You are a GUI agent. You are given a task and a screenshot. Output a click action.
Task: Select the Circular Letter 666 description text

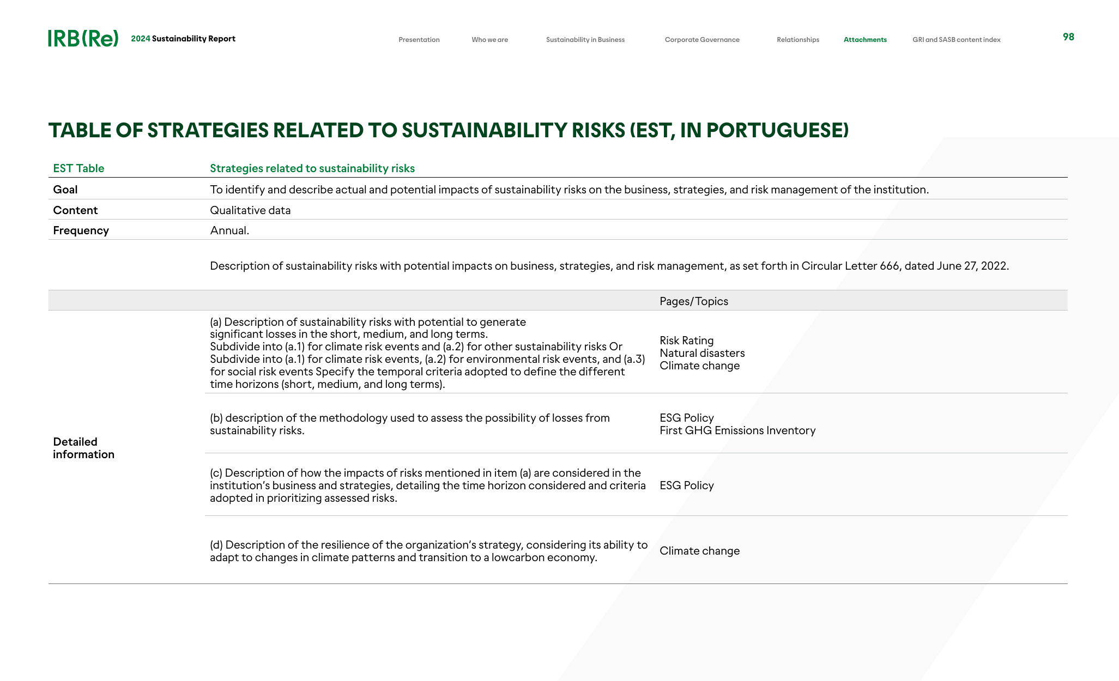pos(609,266)
